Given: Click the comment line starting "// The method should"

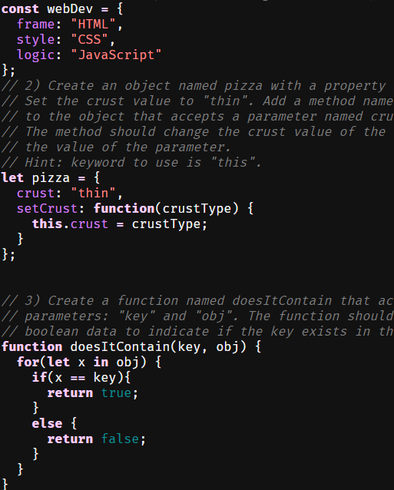Looking at the screenshot, I should coord(194,131).
